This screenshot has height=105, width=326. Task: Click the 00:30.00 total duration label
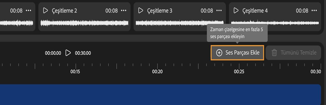tap(83, 53)
